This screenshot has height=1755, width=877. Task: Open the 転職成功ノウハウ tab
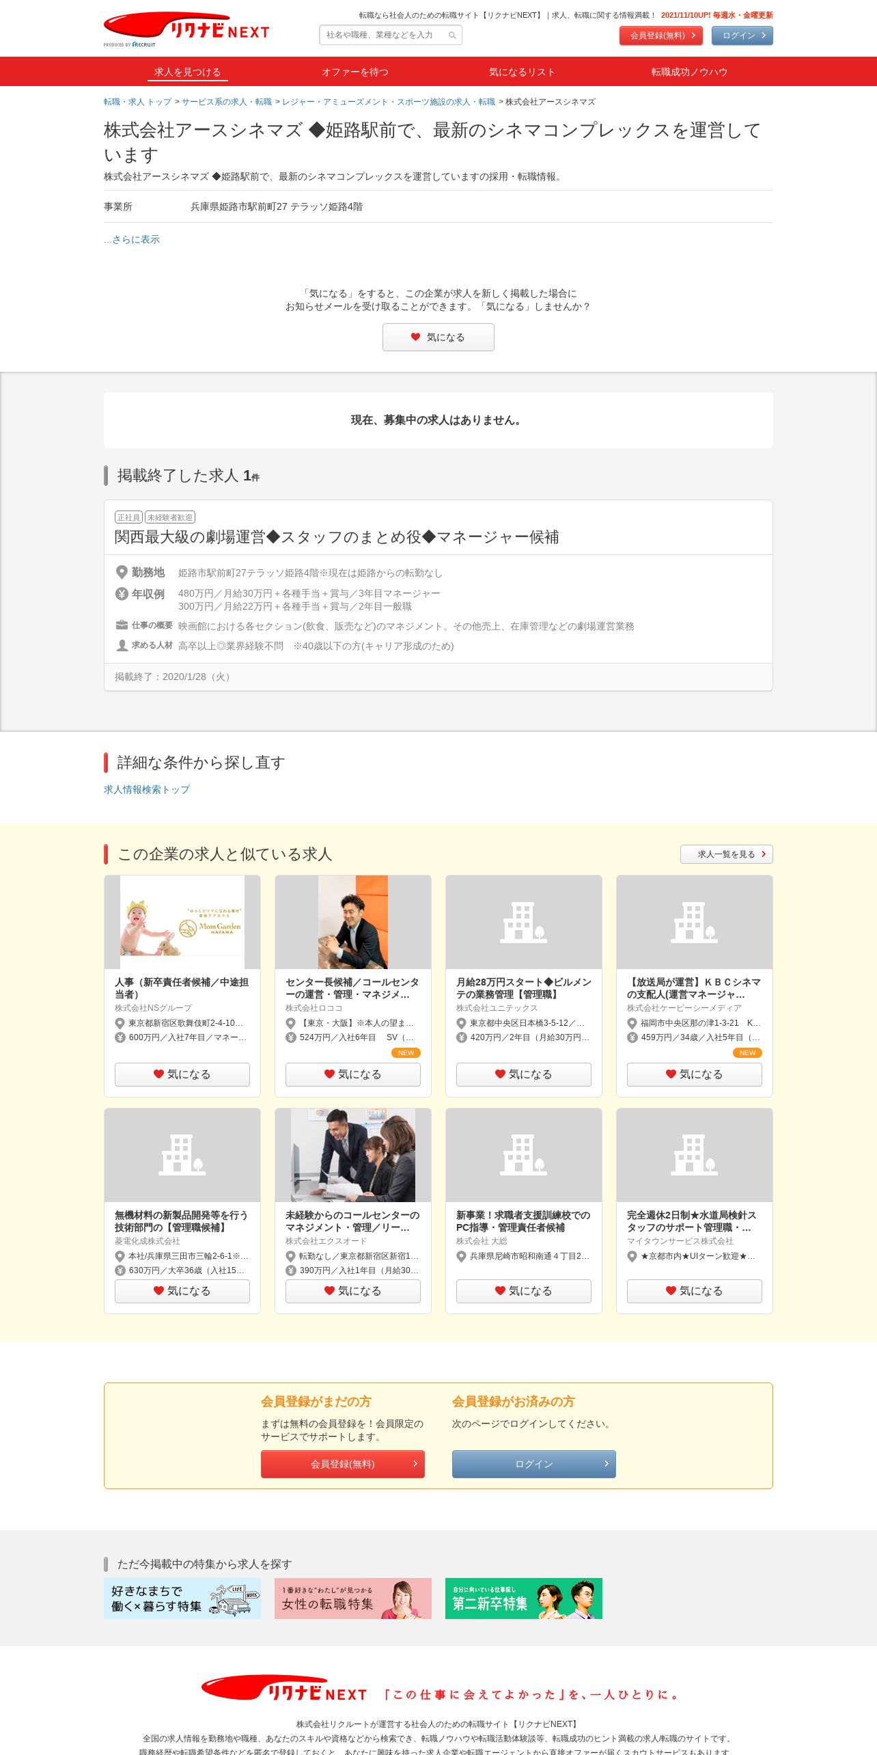[x=689, y=72]
